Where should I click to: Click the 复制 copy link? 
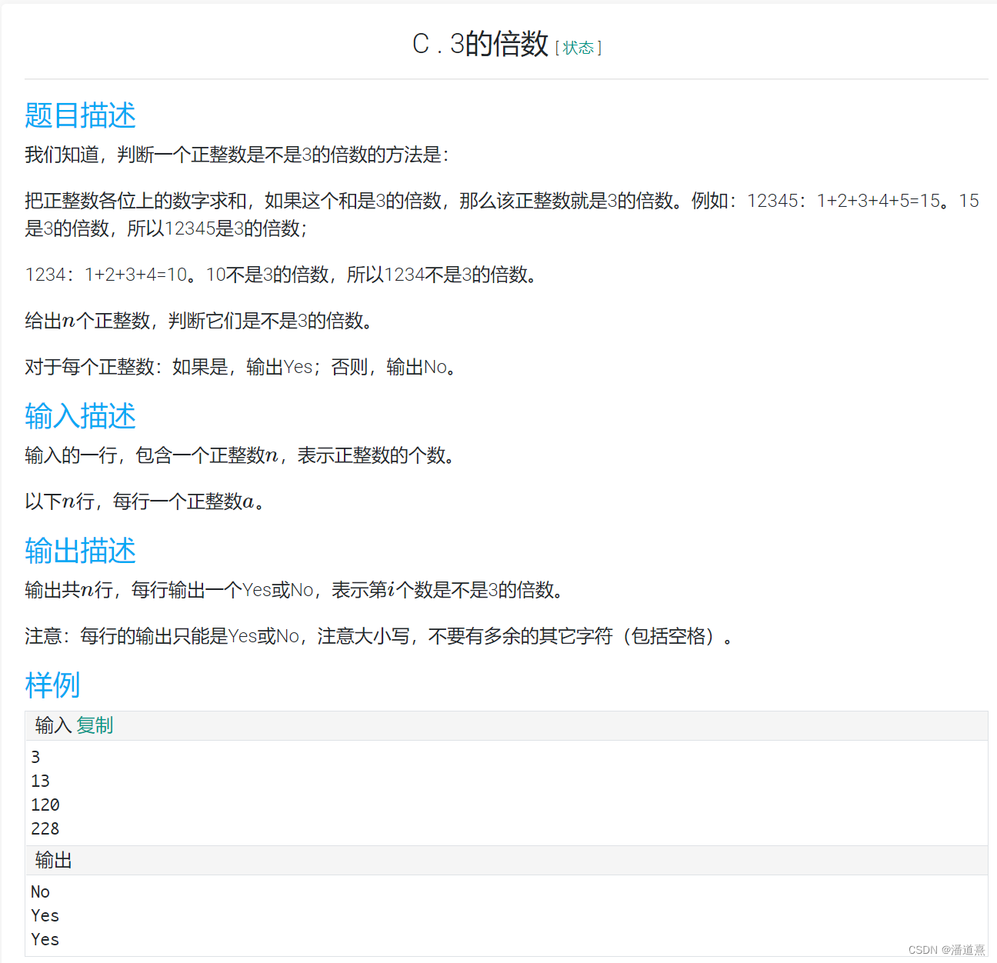click(x=95, y=725)
